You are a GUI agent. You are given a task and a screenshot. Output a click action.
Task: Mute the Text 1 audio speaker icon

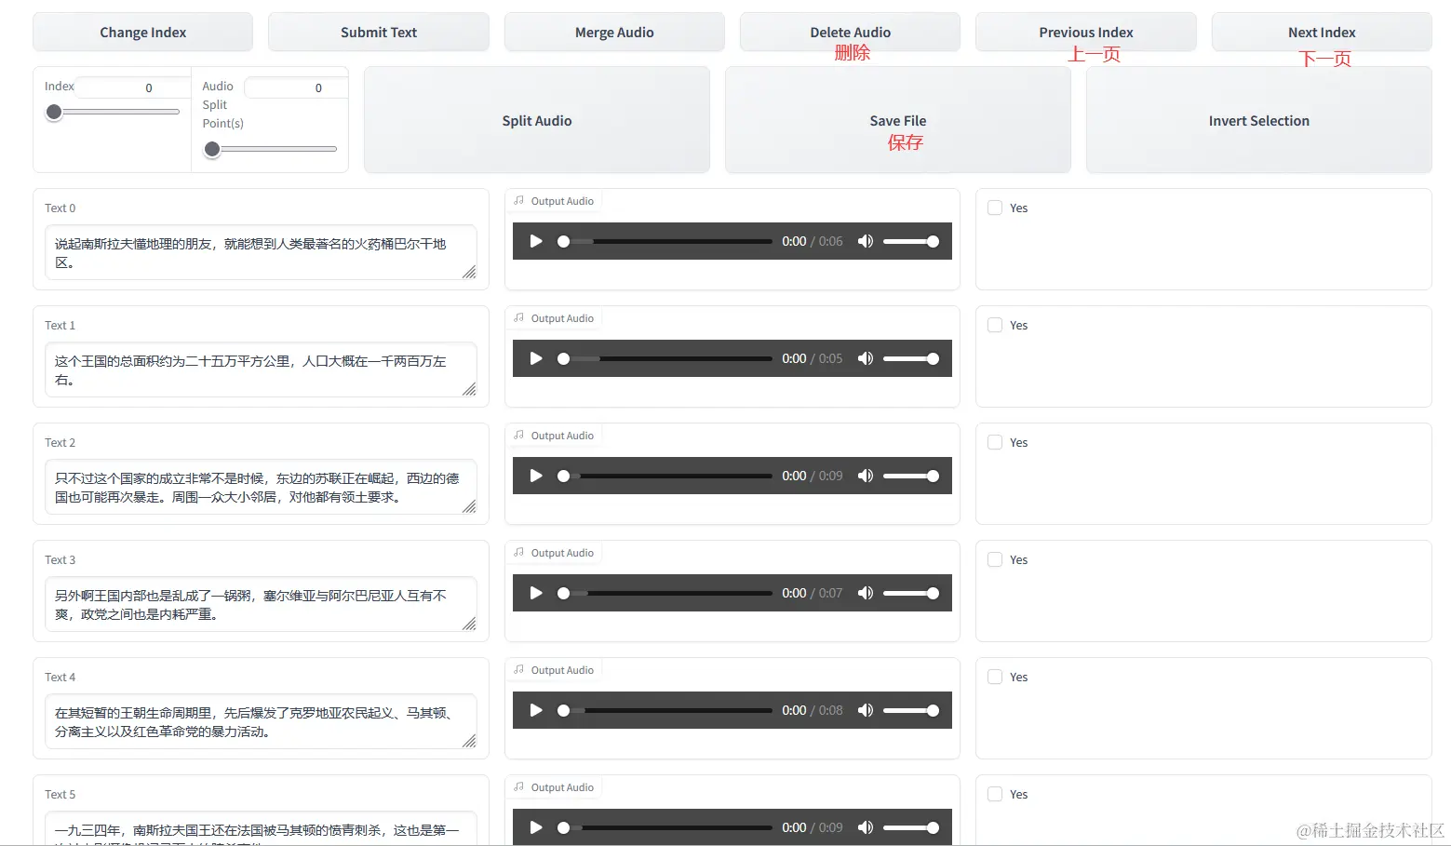(x=866, y=358)
